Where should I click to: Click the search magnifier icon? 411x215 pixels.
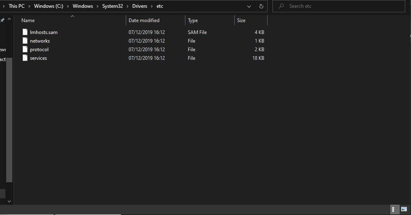click(x=281, y=6)
